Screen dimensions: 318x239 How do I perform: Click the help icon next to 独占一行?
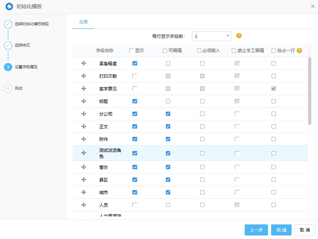pos(299,50)
